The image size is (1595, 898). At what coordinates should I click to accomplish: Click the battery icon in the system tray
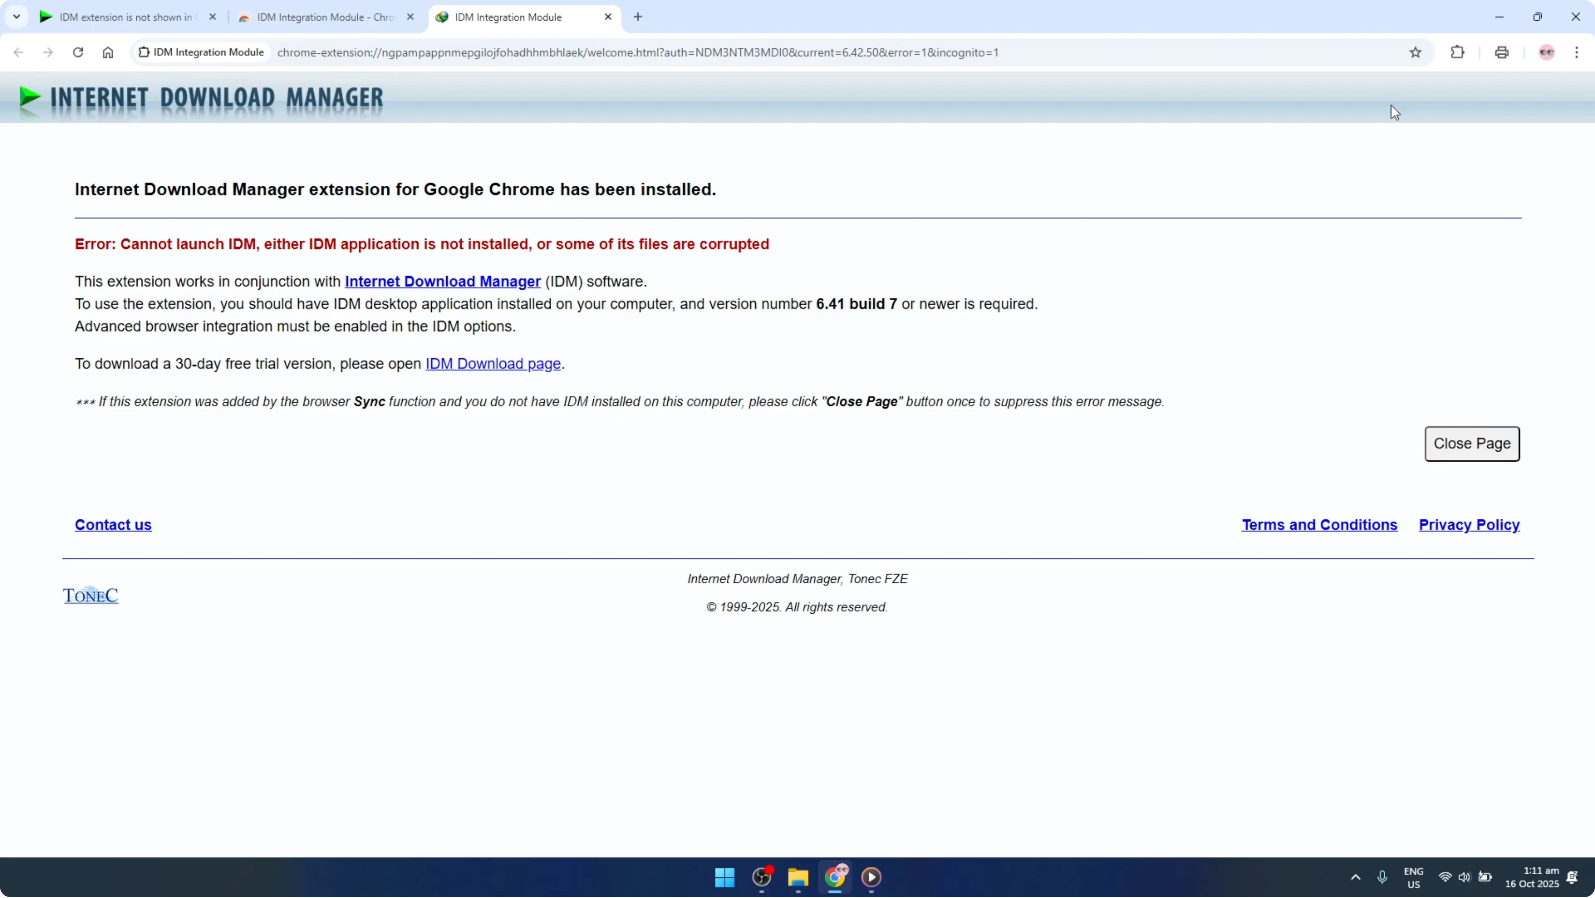(1485, 878)
